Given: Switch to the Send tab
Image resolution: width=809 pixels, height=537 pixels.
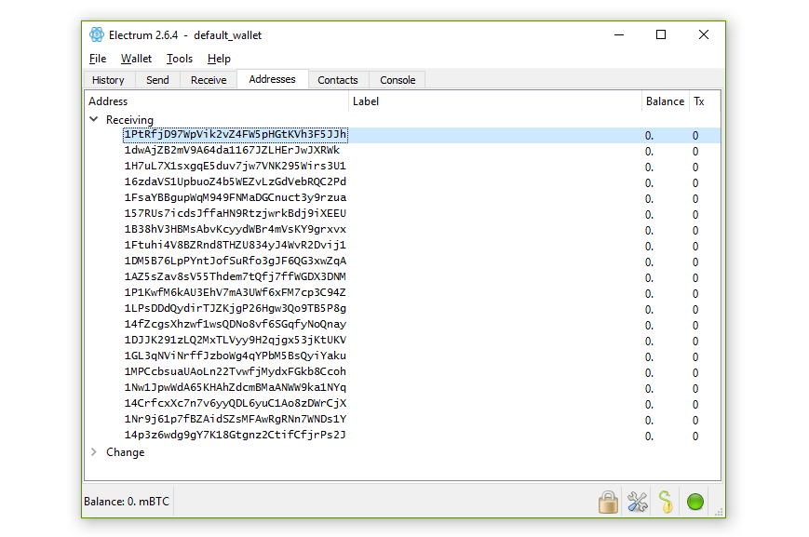Looking at the screenshot, I should [x=157, y=80].
